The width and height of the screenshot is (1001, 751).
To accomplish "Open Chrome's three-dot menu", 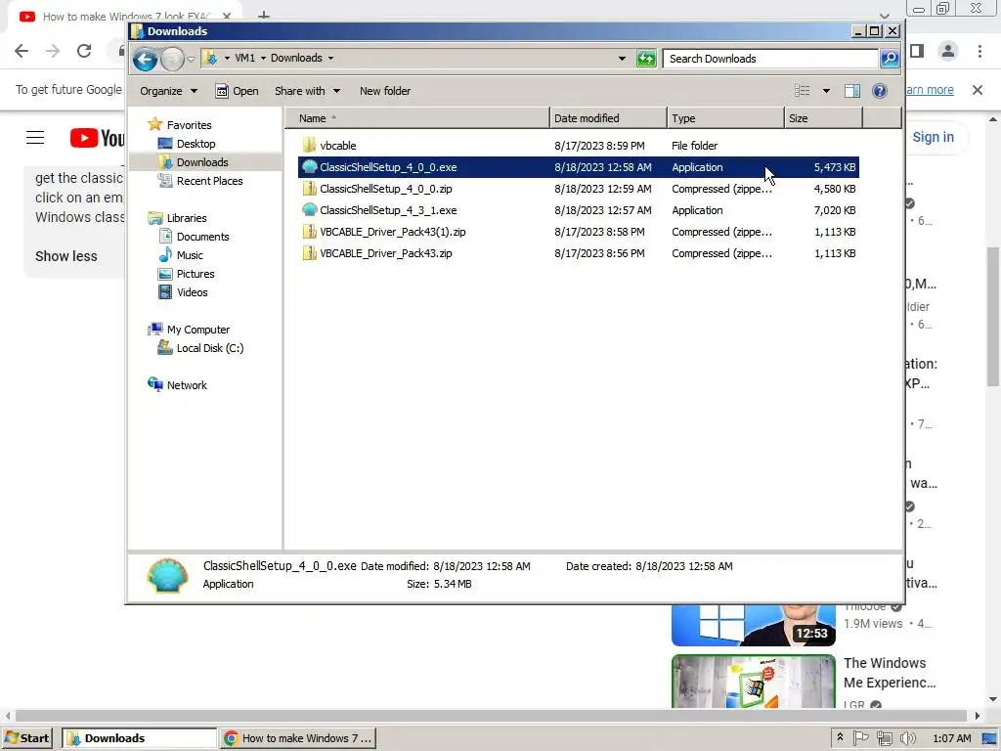I will point(979,51).
